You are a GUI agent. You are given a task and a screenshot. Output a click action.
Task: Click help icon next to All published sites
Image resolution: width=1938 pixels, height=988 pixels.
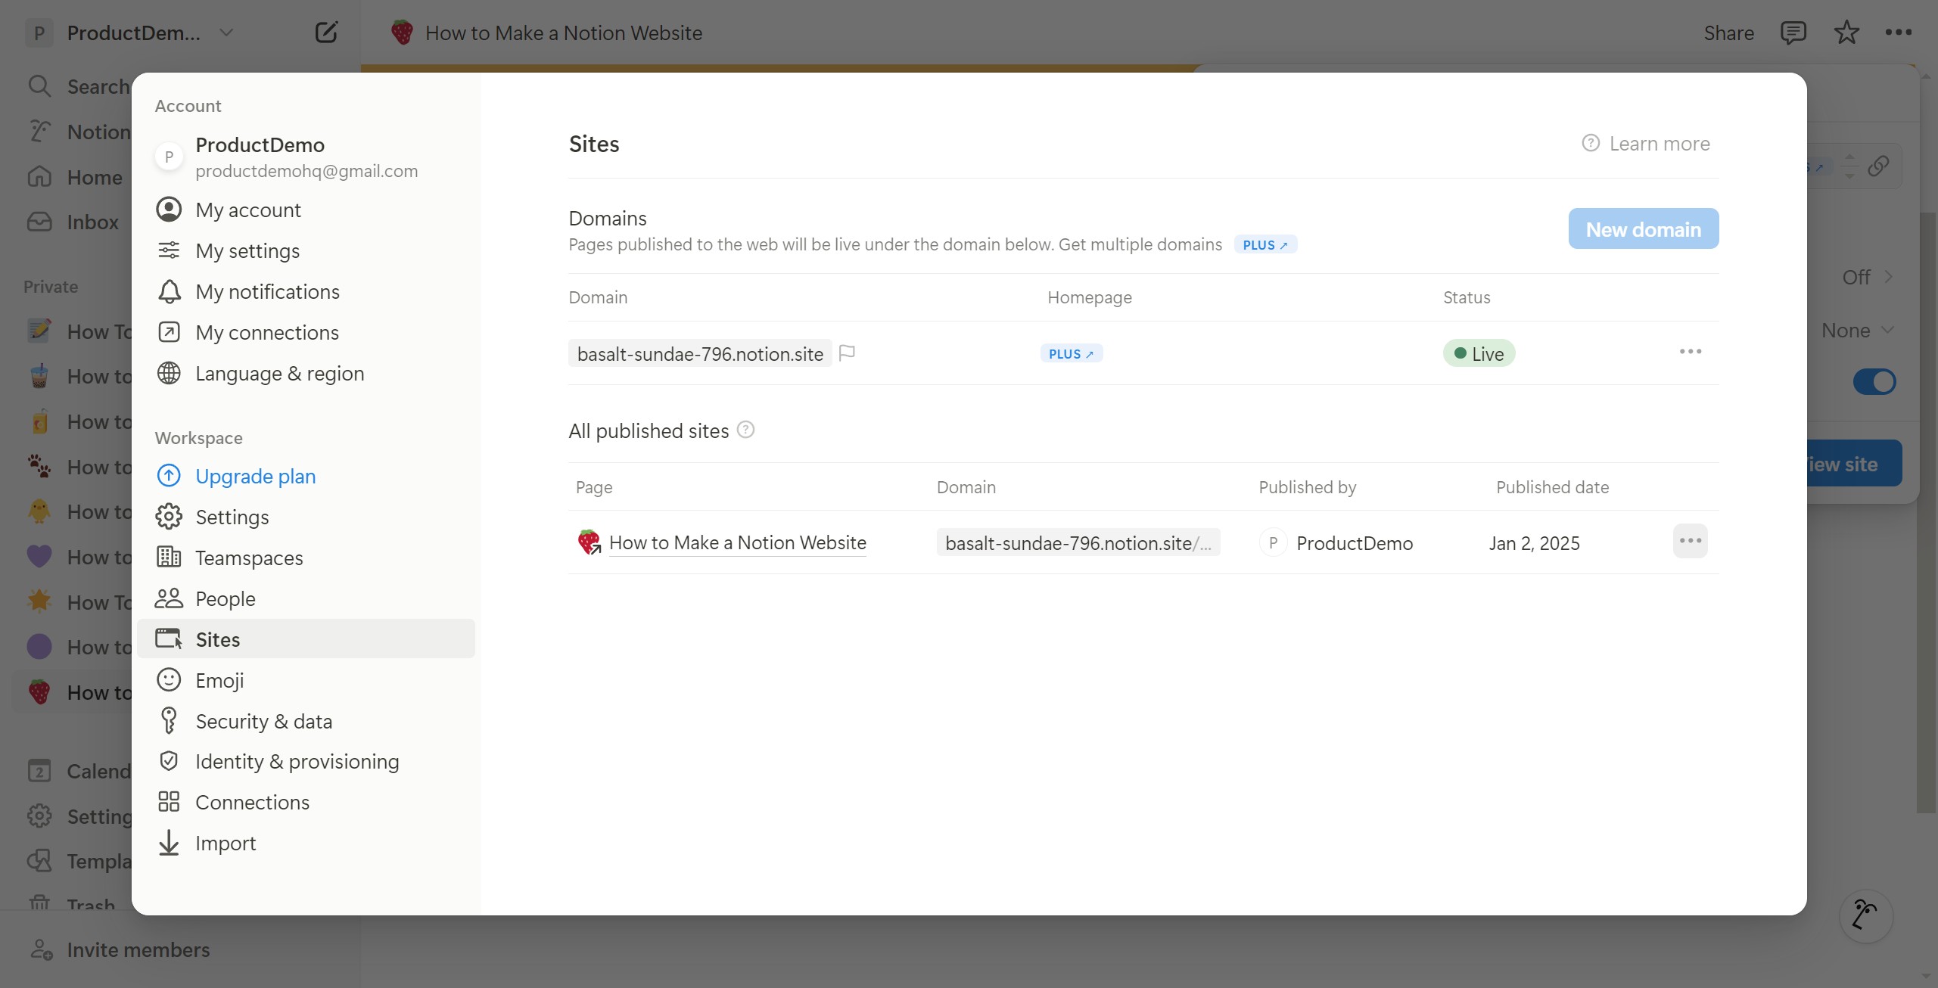point(745,430)
